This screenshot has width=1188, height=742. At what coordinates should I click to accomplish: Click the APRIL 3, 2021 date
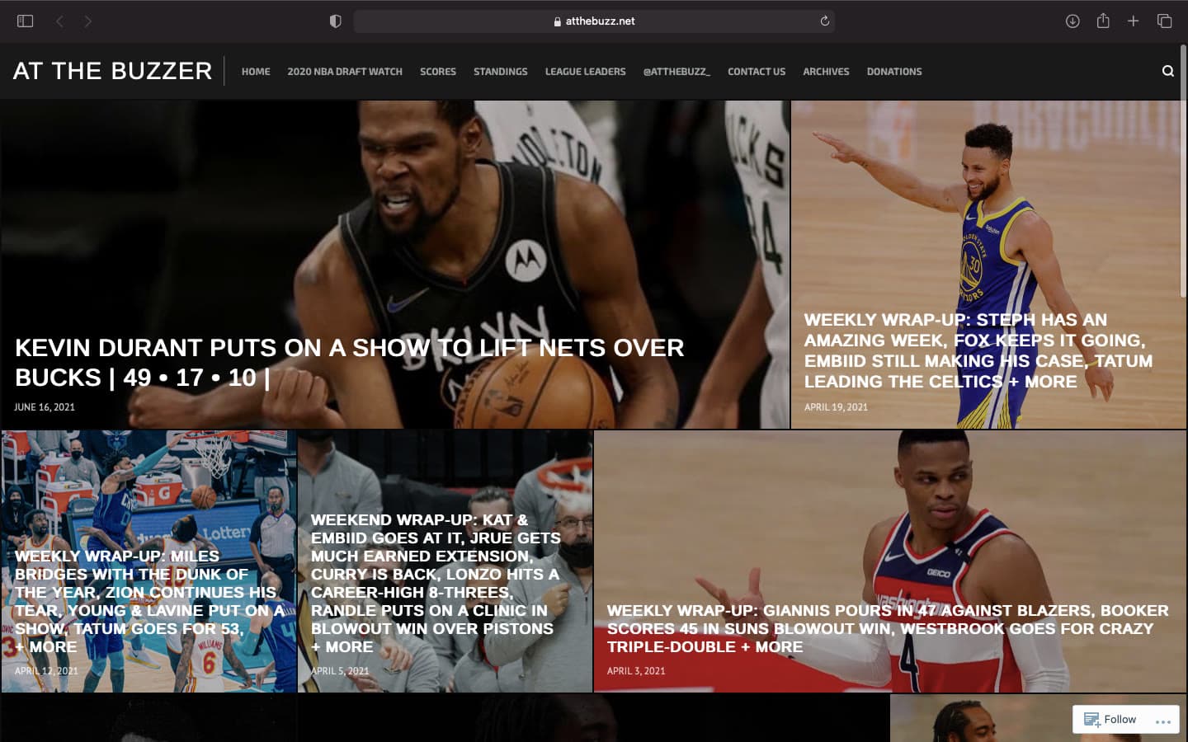click(636, 671)
